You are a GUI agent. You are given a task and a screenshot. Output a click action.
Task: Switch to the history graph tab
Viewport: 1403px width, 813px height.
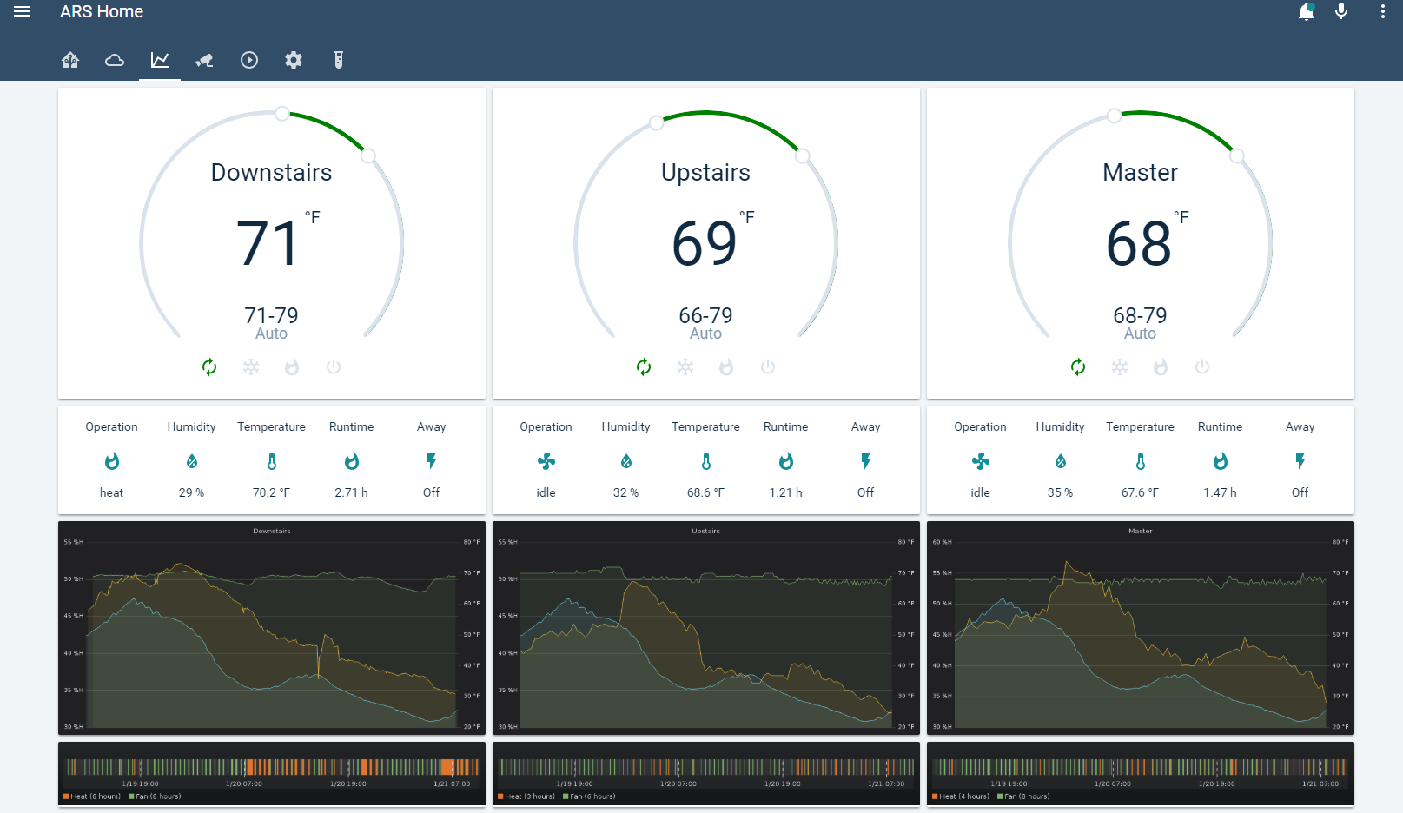159,60
